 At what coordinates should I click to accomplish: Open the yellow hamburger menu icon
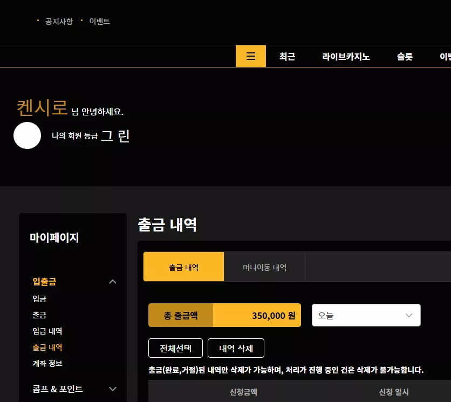(x=250, y=56)
